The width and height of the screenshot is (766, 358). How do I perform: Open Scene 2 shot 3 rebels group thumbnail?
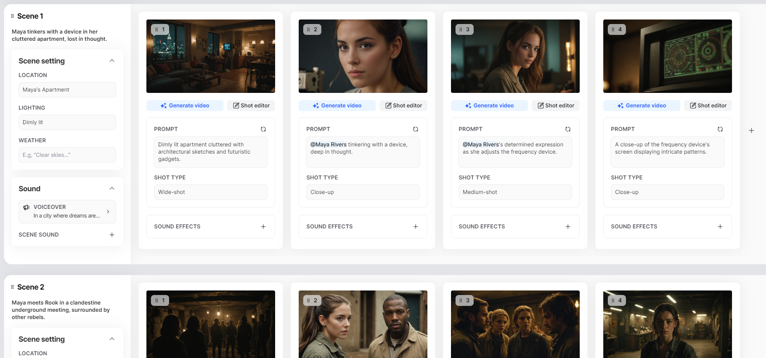click(x=515, y=324)
